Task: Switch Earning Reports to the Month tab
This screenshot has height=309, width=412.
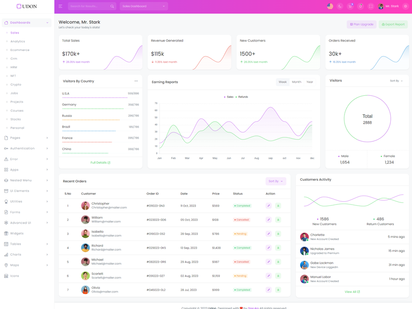Action: 297,82
